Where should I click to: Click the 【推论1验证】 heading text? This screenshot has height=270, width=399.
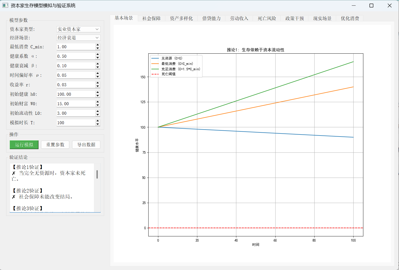tap(27, 167)
